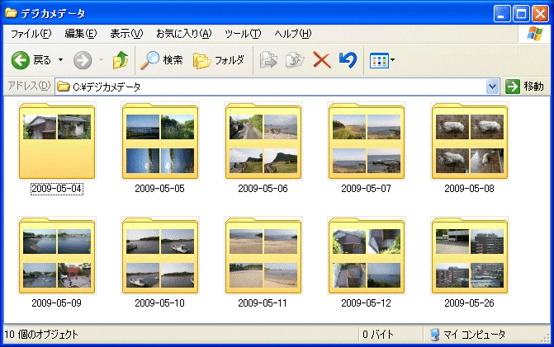The height and width of the screenshot is (347, 554).
Task: Close the デジカメデータ window
Action: [540, 14]
